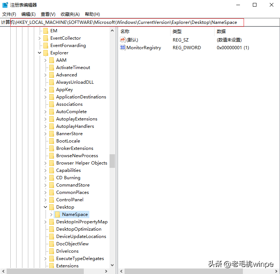Viewport: 280px width, 274px height.
Task: Expand the ExecuteTypeDelegates key
Action: [46, 259]
